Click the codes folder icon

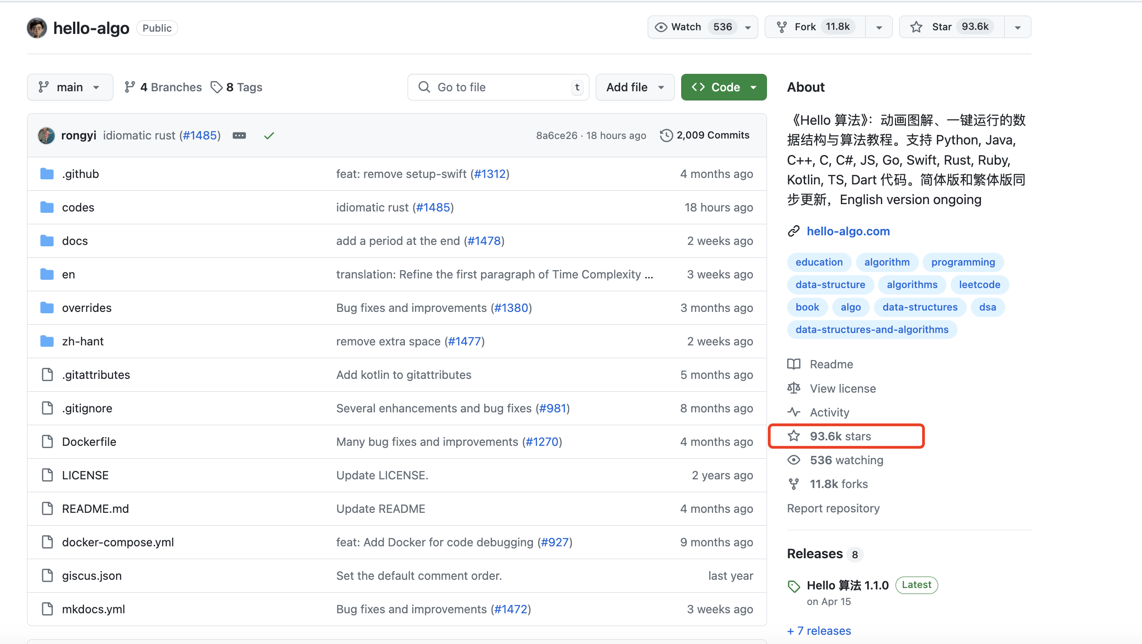coord(47,207)
